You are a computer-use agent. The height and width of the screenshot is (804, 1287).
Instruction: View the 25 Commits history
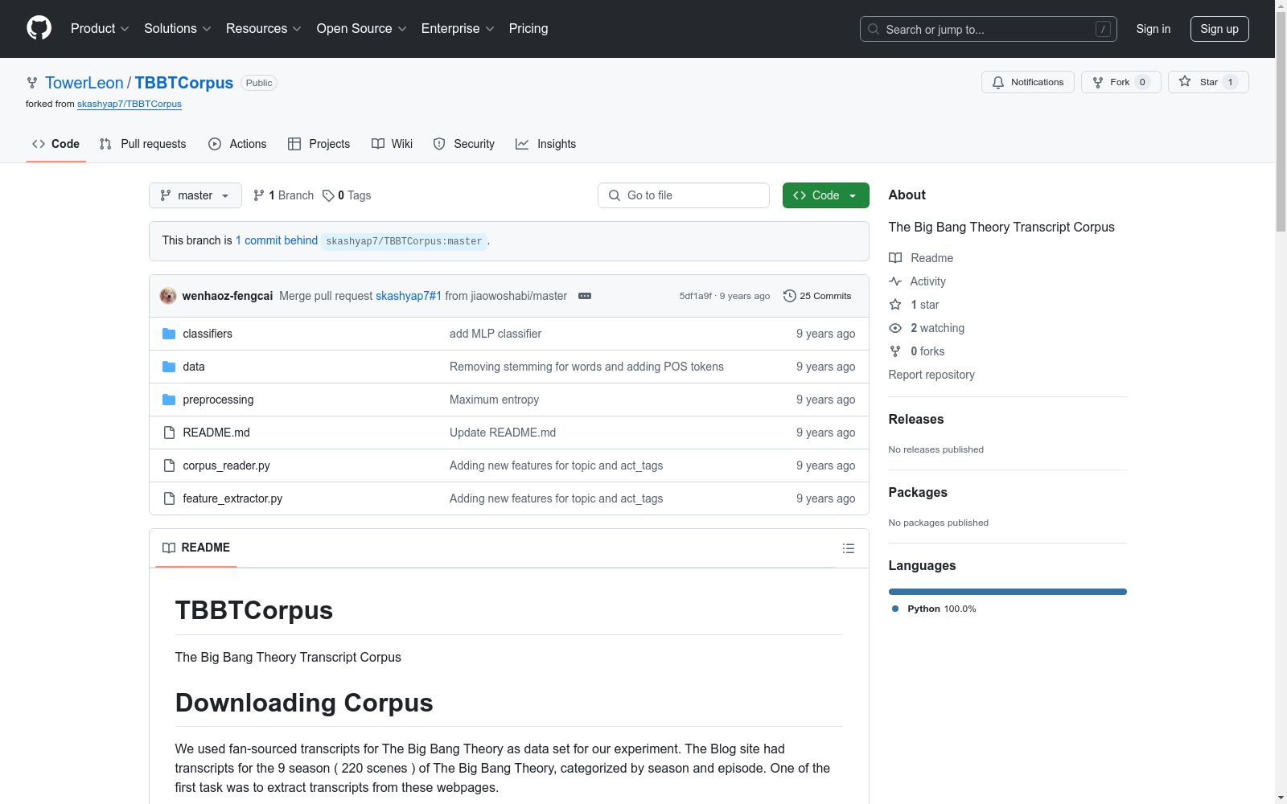817,296
